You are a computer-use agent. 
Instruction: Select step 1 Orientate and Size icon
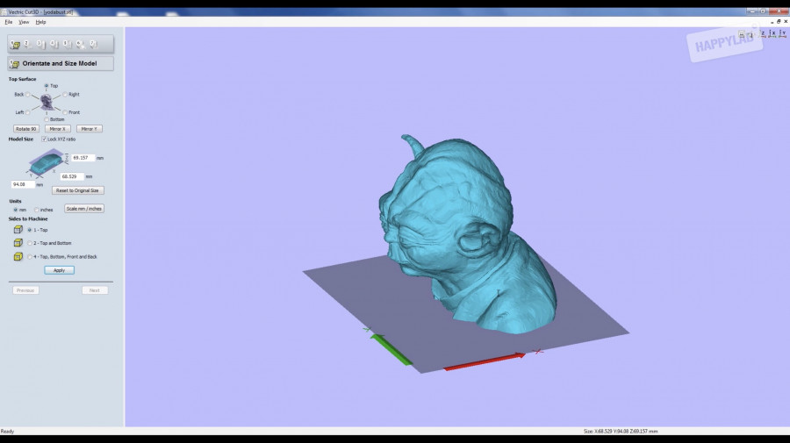pos(15,44)
